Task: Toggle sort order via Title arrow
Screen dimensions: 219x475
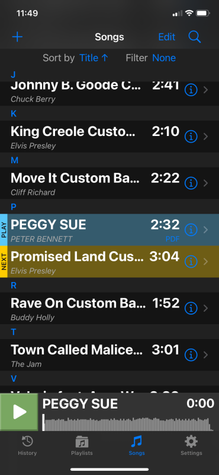Action: (94, 58)
